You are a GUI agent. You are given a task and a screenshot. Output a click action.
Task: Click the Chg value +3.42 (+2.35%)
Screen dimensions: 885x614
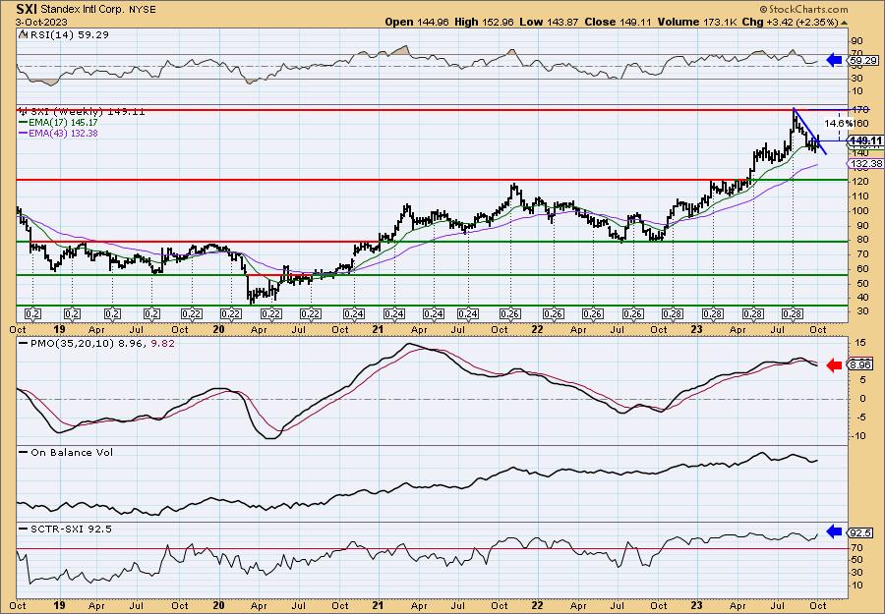(x=801, y=22)
